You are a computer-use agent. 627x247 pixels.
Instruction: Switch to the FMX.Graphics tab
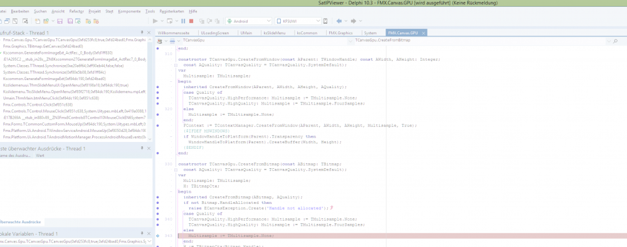(340, 33)
